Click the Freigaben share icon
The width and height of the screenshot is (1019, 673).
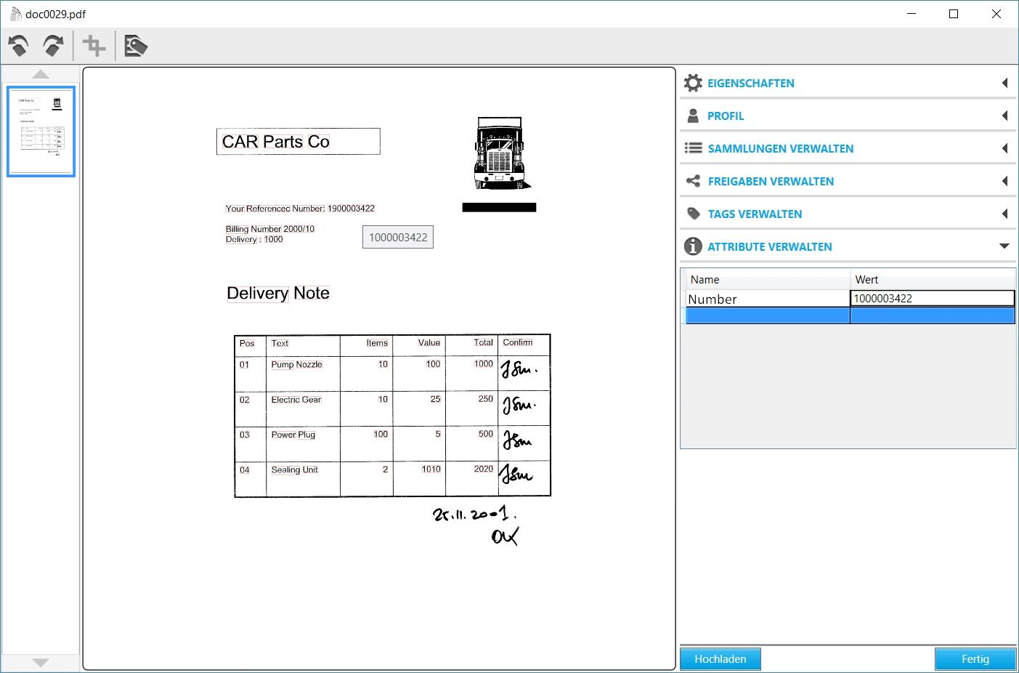coord(694,181)
